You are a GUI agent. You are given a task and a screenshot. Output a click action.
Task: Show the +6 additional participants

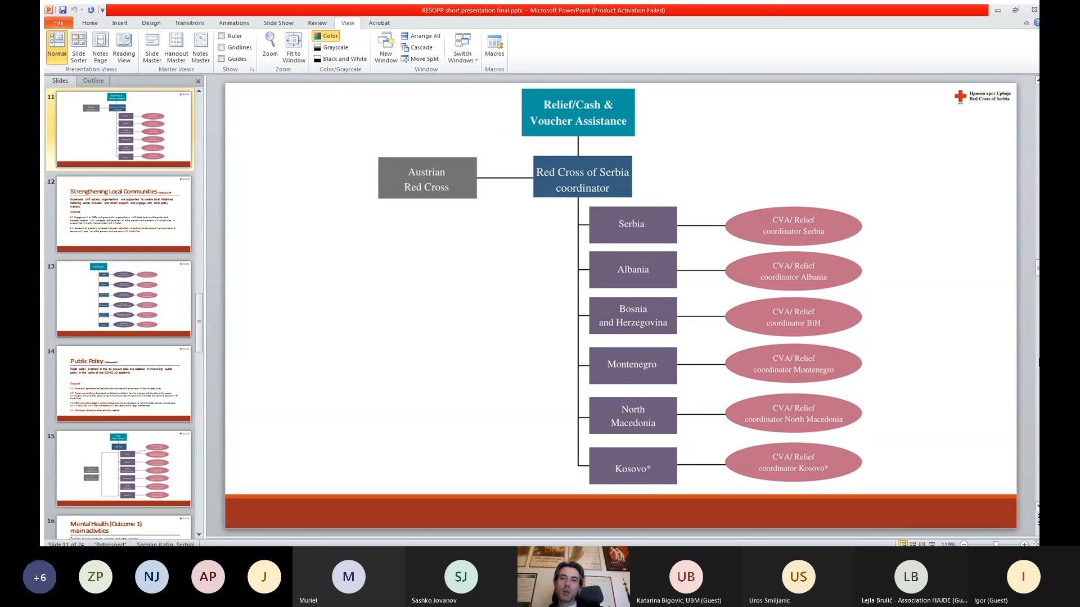(x=39, y=577)
